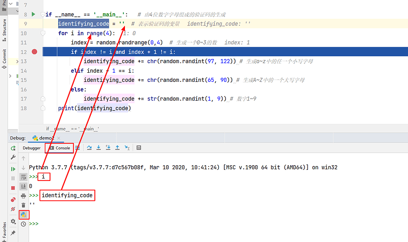Click the Step Into icon
The image size is (408, 242).
(x=98, y=148)
